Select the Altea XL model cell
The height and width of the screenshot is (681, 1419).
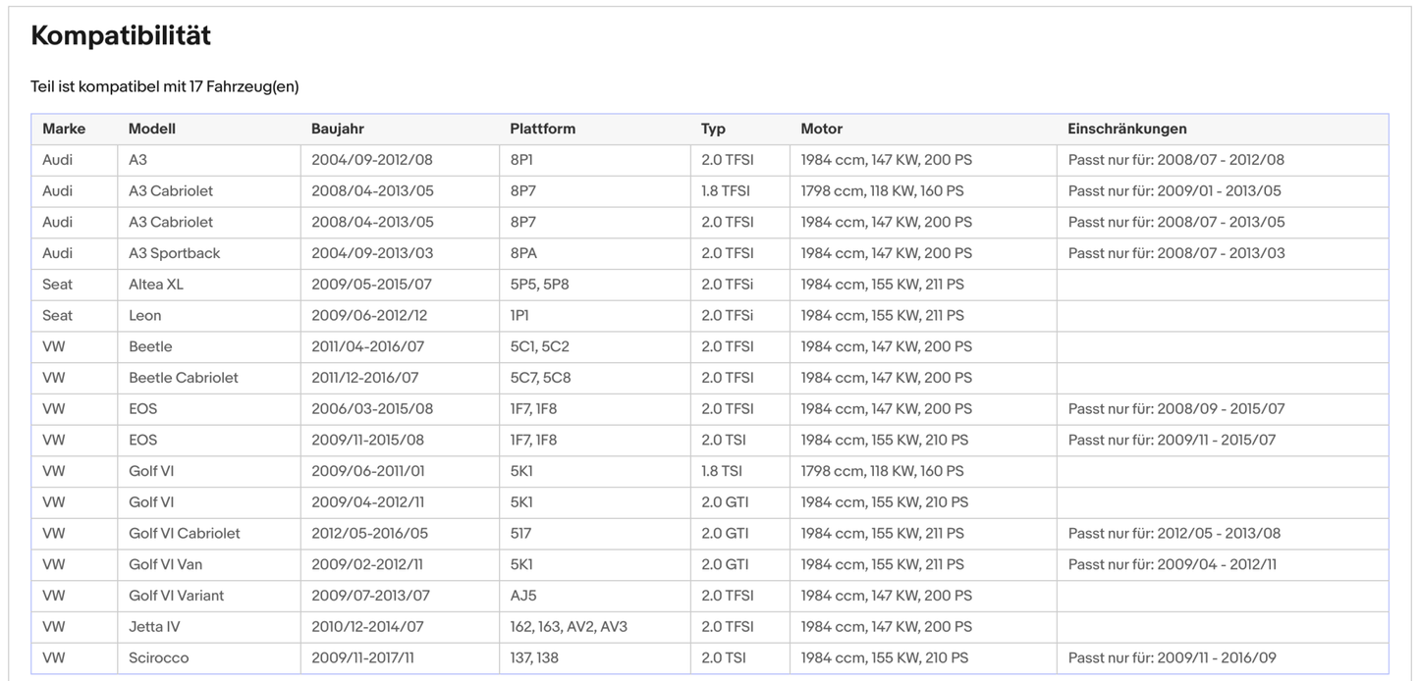click(x=155, y=285)
